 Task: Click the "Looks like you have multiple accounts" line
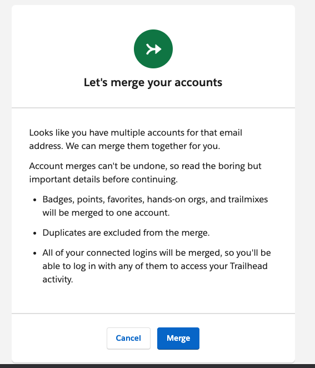pos(136,133)
